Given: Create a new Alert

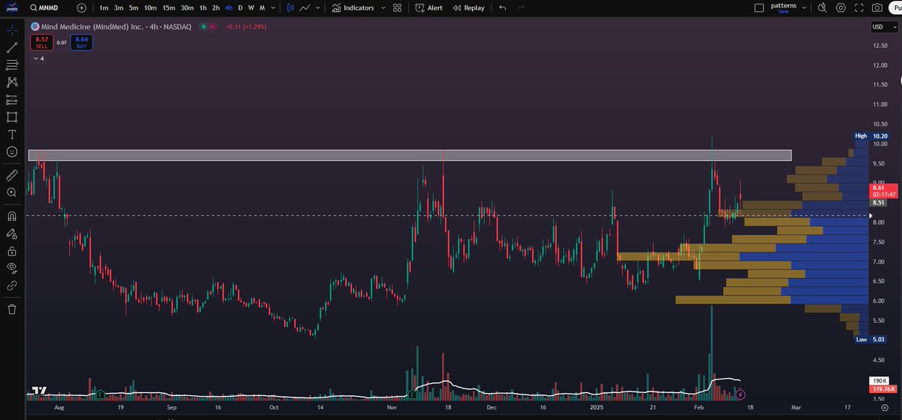Looking at the screenshot, I should [x=428, y=8].
